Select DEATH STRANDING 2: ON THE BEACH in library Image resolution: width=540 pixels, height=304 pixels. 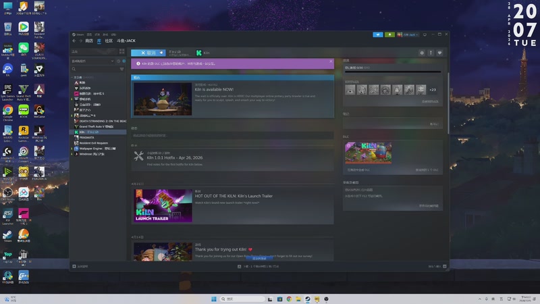pyautogui.click(x=100, y=121)
